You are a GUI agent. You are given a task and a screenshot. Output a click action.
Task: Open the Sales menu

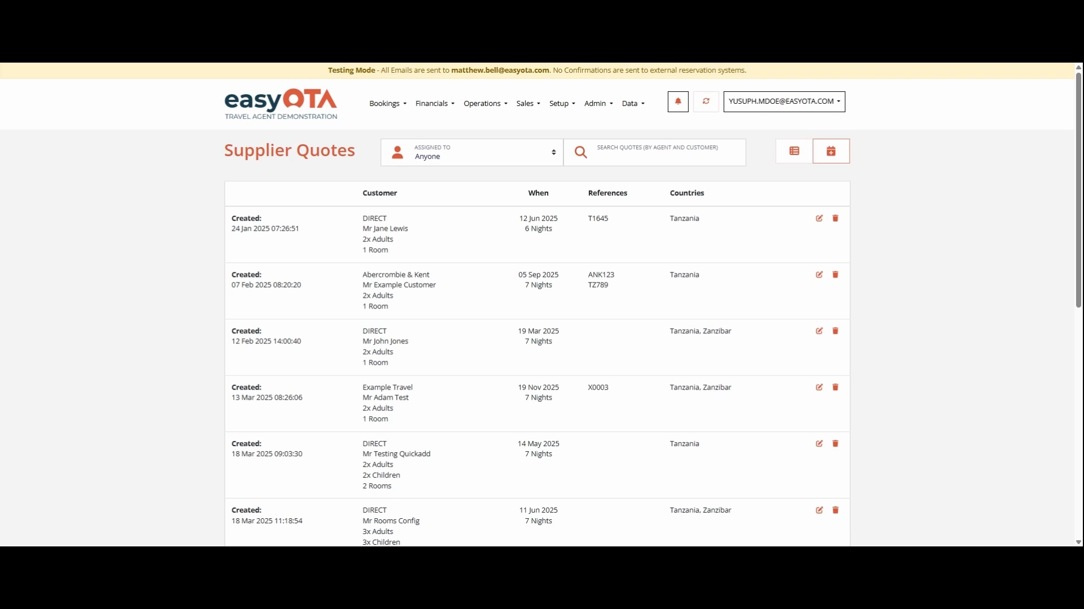[x=528, y=103]
